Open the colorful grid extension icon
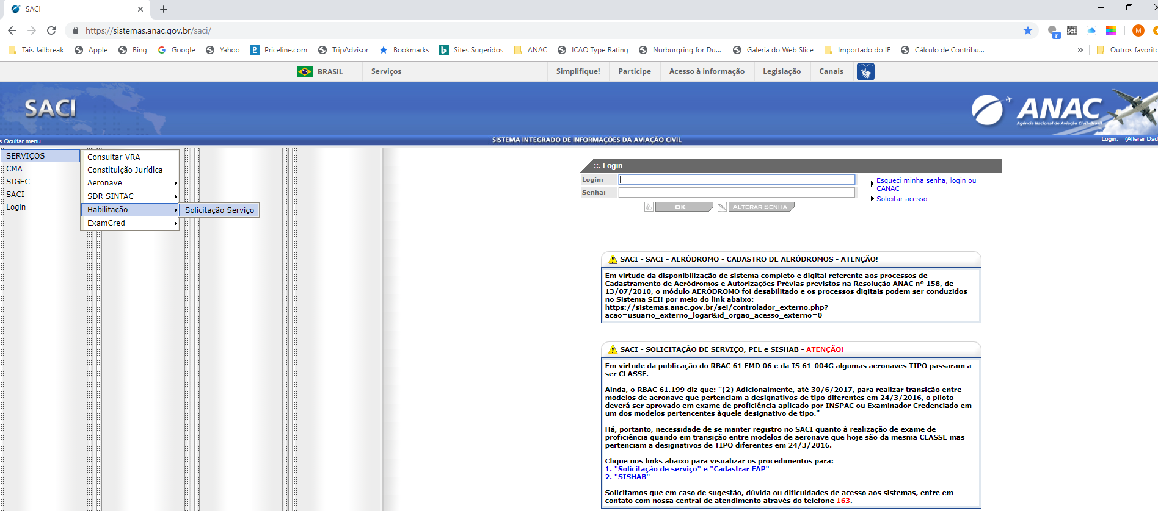The image size is (1158, 511). (1111, 30)
